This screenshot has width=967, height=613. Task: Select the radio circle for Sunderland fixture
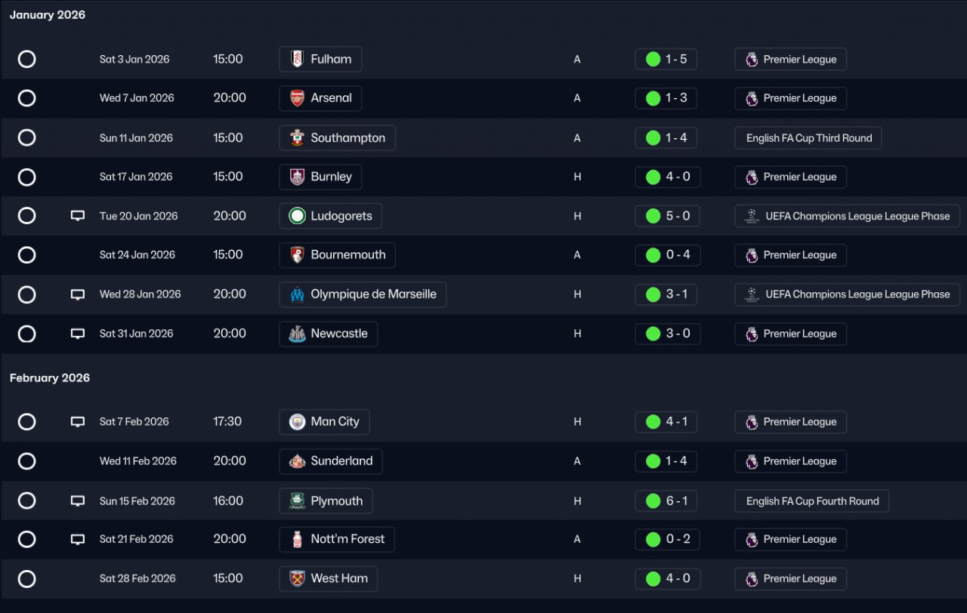click(x=27, y=461)
